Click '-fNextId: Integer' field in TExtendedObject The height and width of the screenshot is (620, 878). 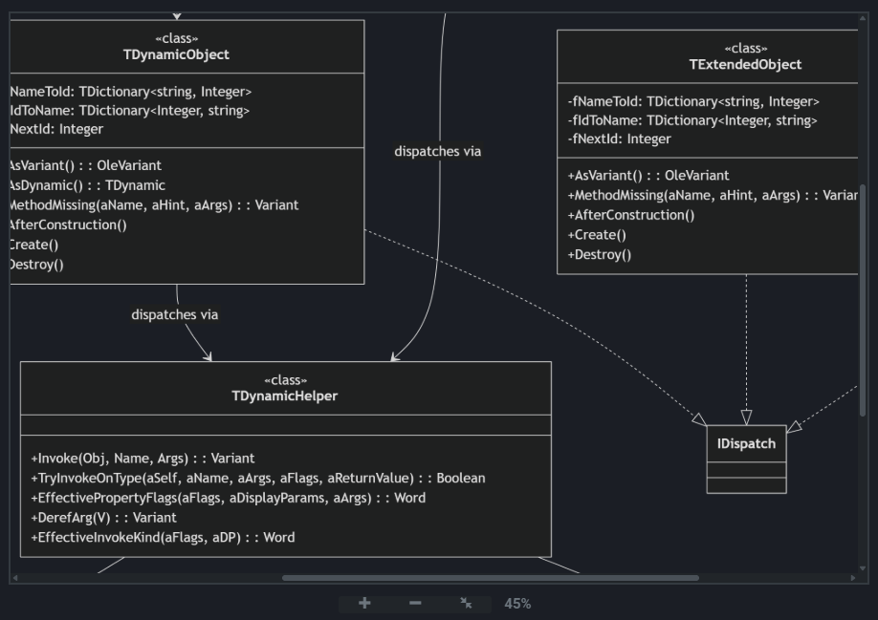(619, 139)
